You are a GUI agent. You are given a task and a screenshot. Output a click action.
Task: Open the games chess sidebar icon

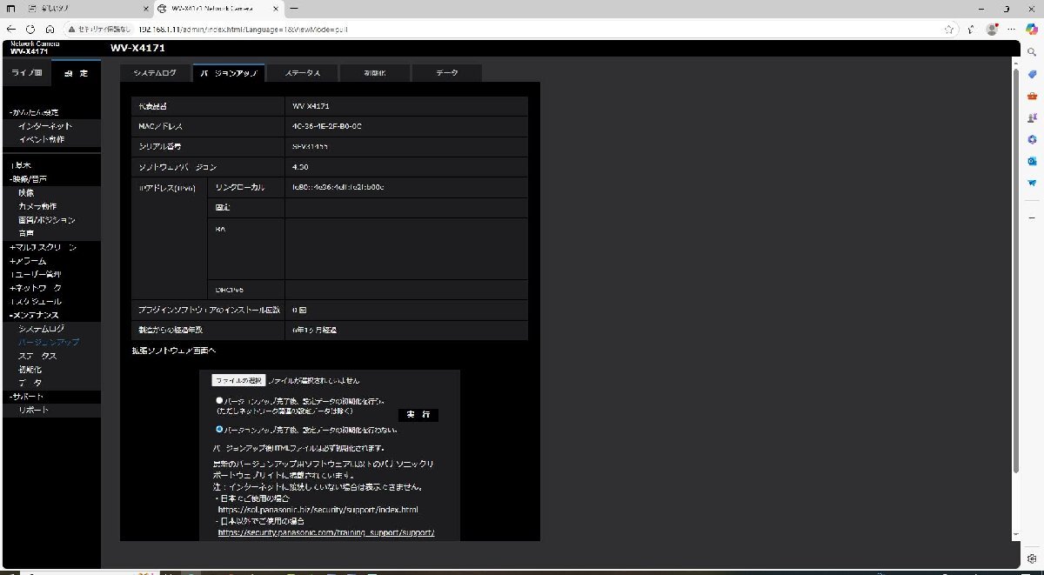coord(1032,117)
